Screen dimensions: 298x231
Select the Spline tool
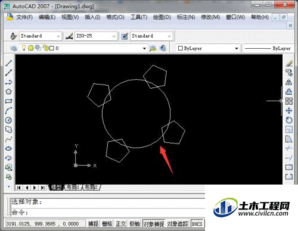(x=8, y=139)
